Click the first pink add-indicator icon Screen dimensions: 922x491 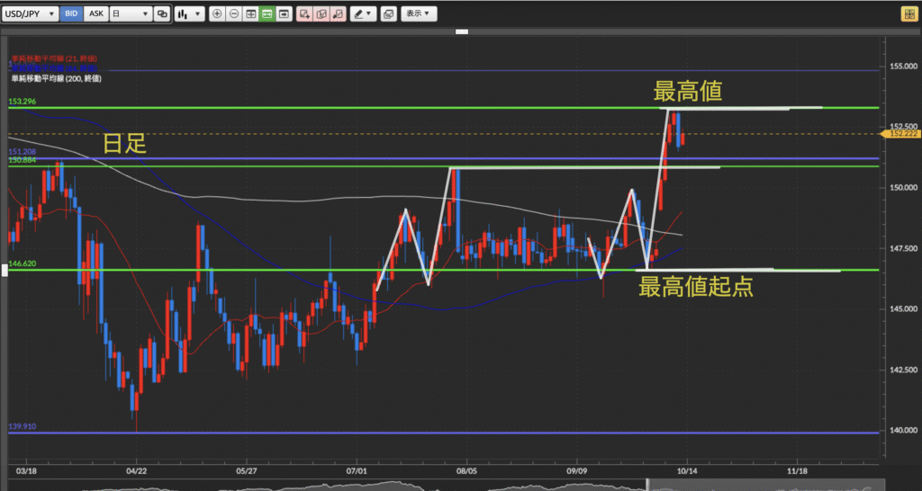305,13
